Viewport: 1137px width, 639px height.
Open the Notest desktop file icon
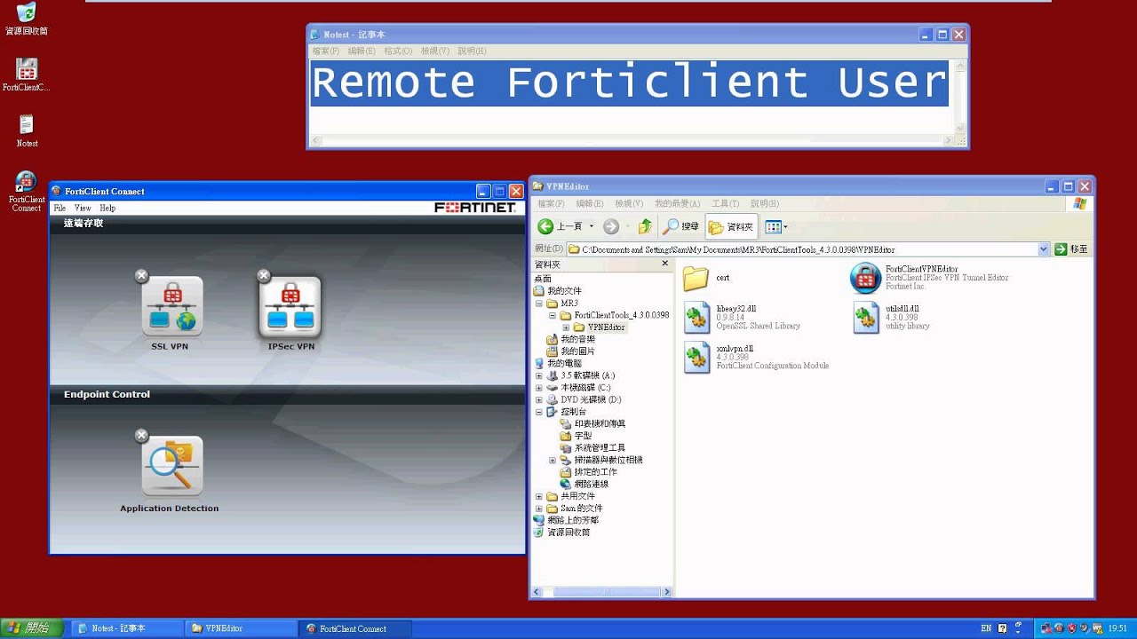pos(27,130)
